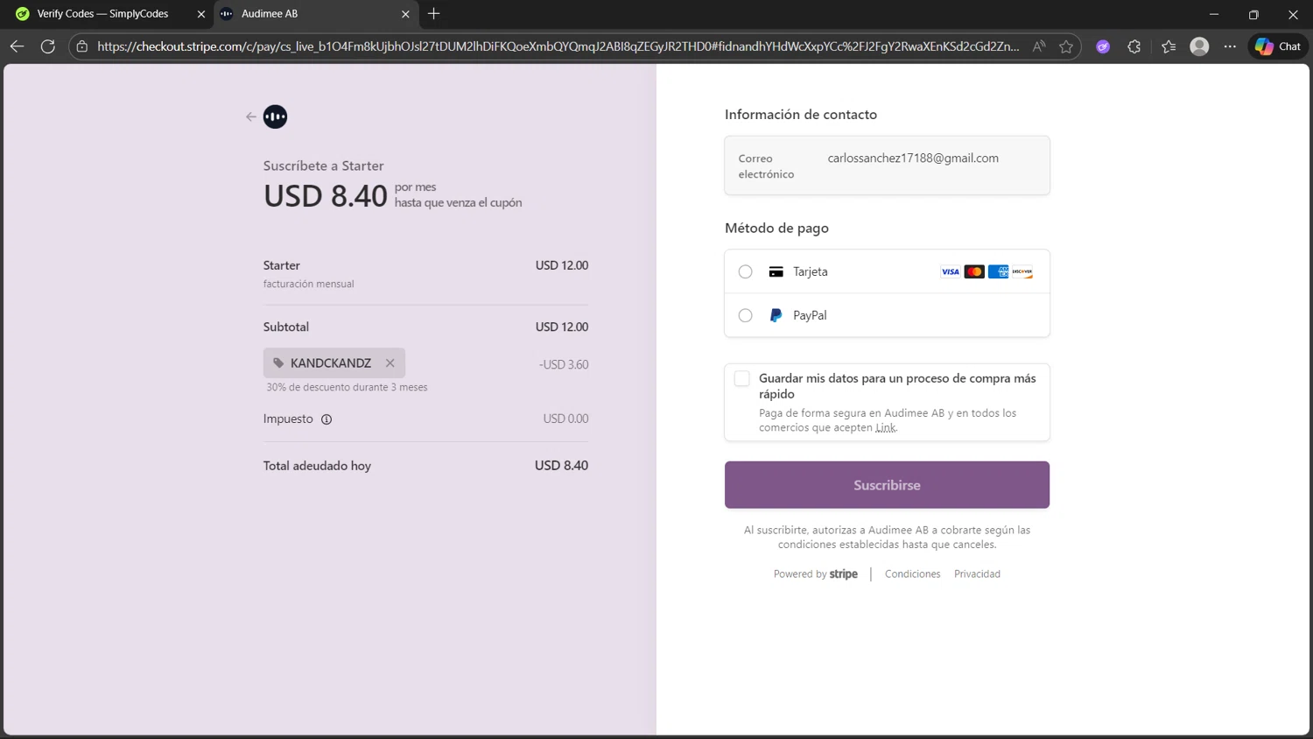The width and height of the screenshot is (1313, 739).
Task: Open the Favorites list icon
Action: (x=1169, y=46)
